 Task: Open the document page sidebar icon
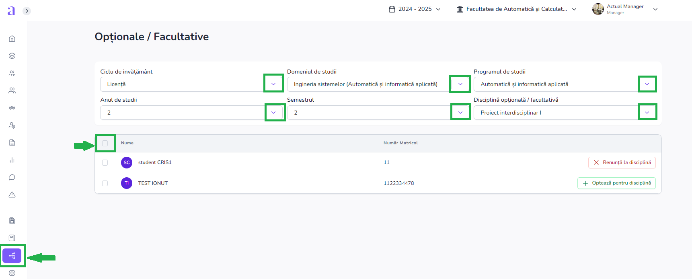pyautogui.click(x=12, y=143)
